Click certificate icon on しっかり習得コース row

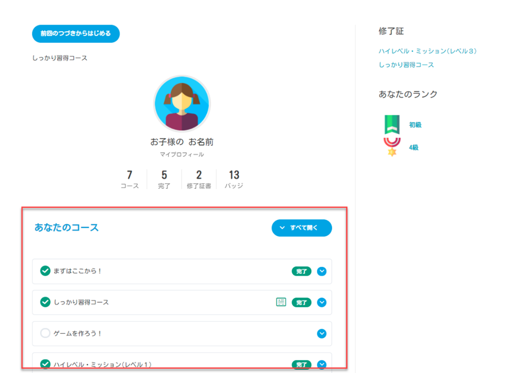coord(281,302)
